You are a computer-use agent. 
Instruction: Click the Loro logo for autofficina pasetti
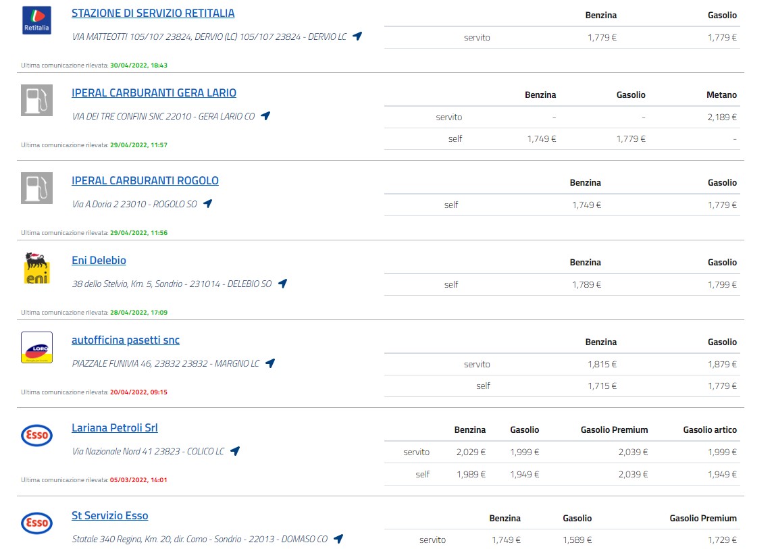pos(36,348)
